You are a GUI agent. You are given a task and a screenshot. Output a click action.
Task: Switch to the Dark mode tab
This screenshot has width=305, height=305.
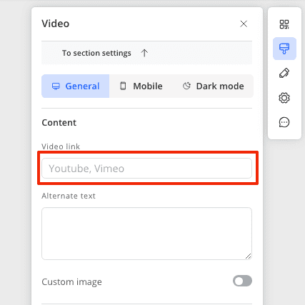(x=213, y=86)
